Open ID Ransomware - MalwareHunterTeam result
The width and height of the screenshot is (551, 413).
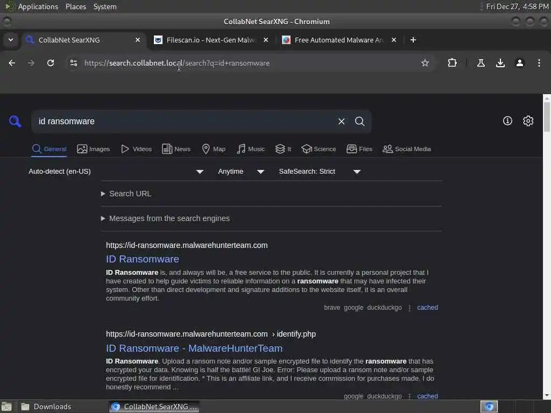(194, 348)
